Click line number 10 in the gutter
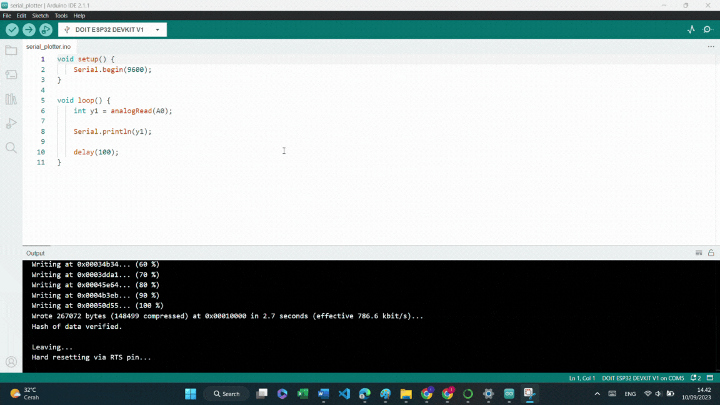This screenshot has height=405, width=720. pyautogui.click(x=41, y=152)
